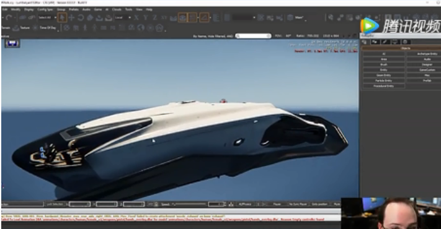
Task: Toggle the Z axis constraint
Action: [x=154, y=18]
